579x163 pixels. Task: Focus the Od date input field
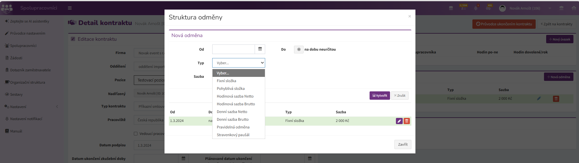(233, 49)
